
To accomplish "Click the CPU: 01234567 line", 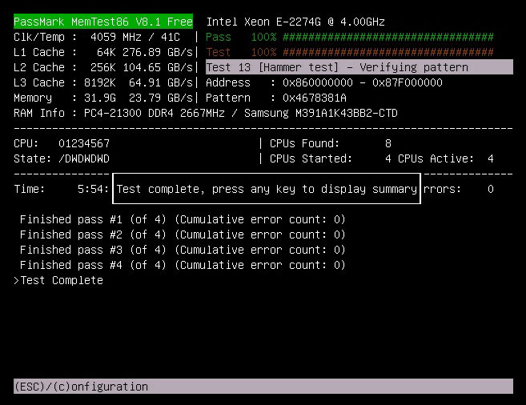I will [x=62, y=143].
